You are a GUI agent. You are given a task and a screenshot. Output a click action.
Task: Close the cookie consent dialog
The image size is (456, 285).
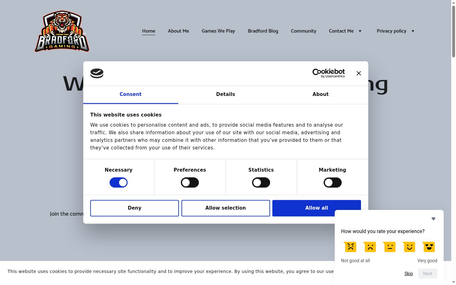[x=359, y=73]
